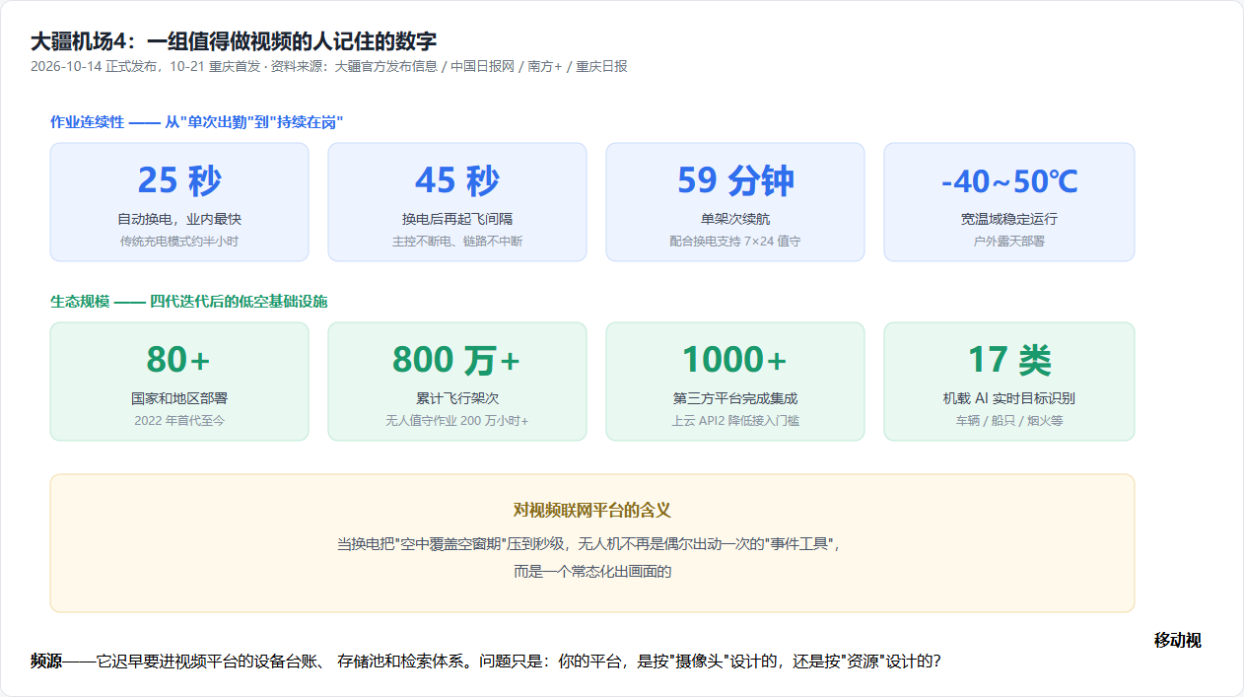Click the note "配合换电支持 7×24 值守"
Viewport: 1244px width, 697px height.
[735, 241]
